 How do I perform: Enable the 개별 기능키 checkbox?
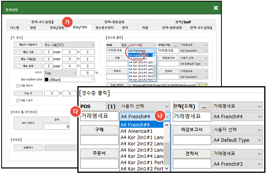pyautogui.click(x=18, y=101)
